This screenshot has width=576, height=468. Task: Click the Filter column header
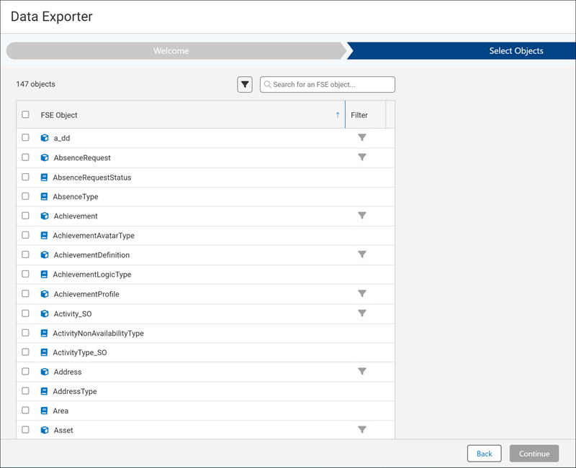(x=359, y=115)
